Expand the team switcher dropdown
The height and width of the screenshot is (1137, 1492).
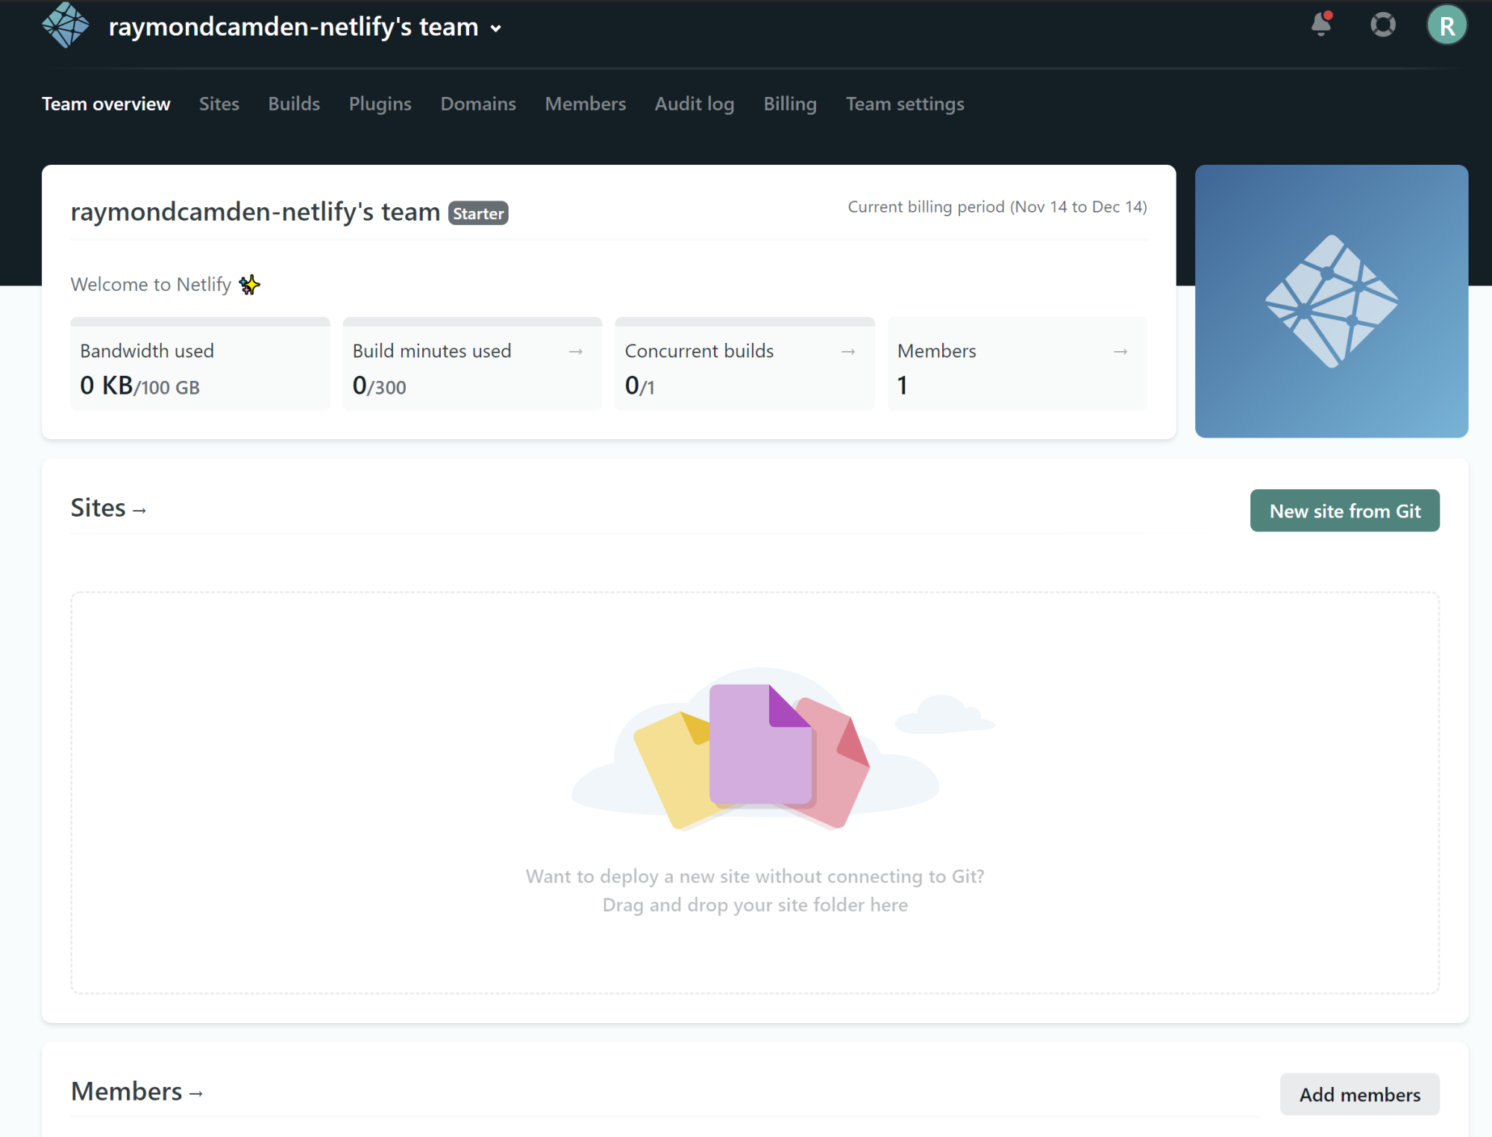point(496,29)
